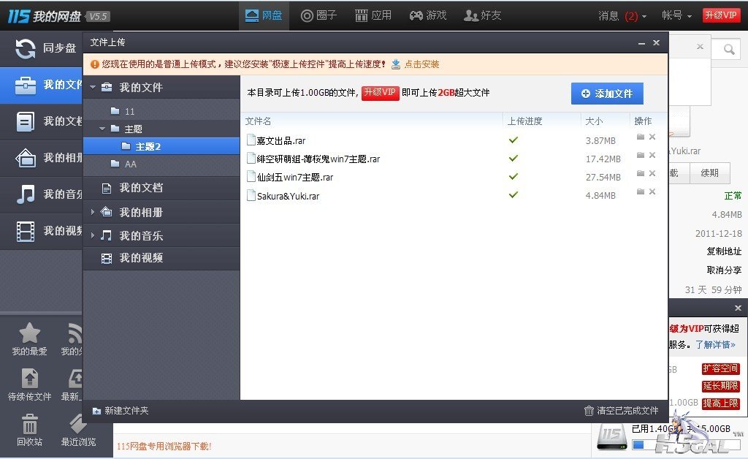748x459 pixels.
Task: Click 清空已完成文件 trash icon
Action: pos(589,411)
